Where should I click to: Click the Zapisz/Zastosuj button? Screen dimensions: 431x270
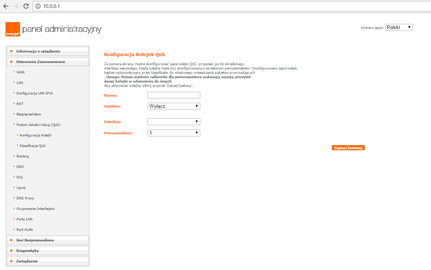click(x=348, y=148)
